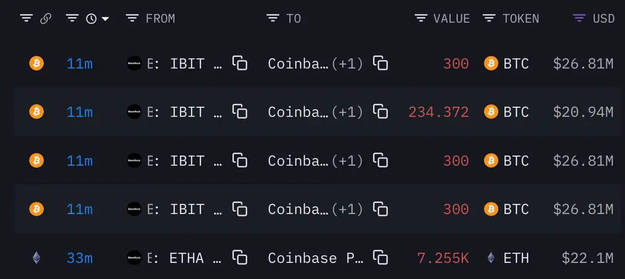The width and height of the screenshot is (625, 279).
Task: Click the link chain icon in header
Action: coord(46,19)
